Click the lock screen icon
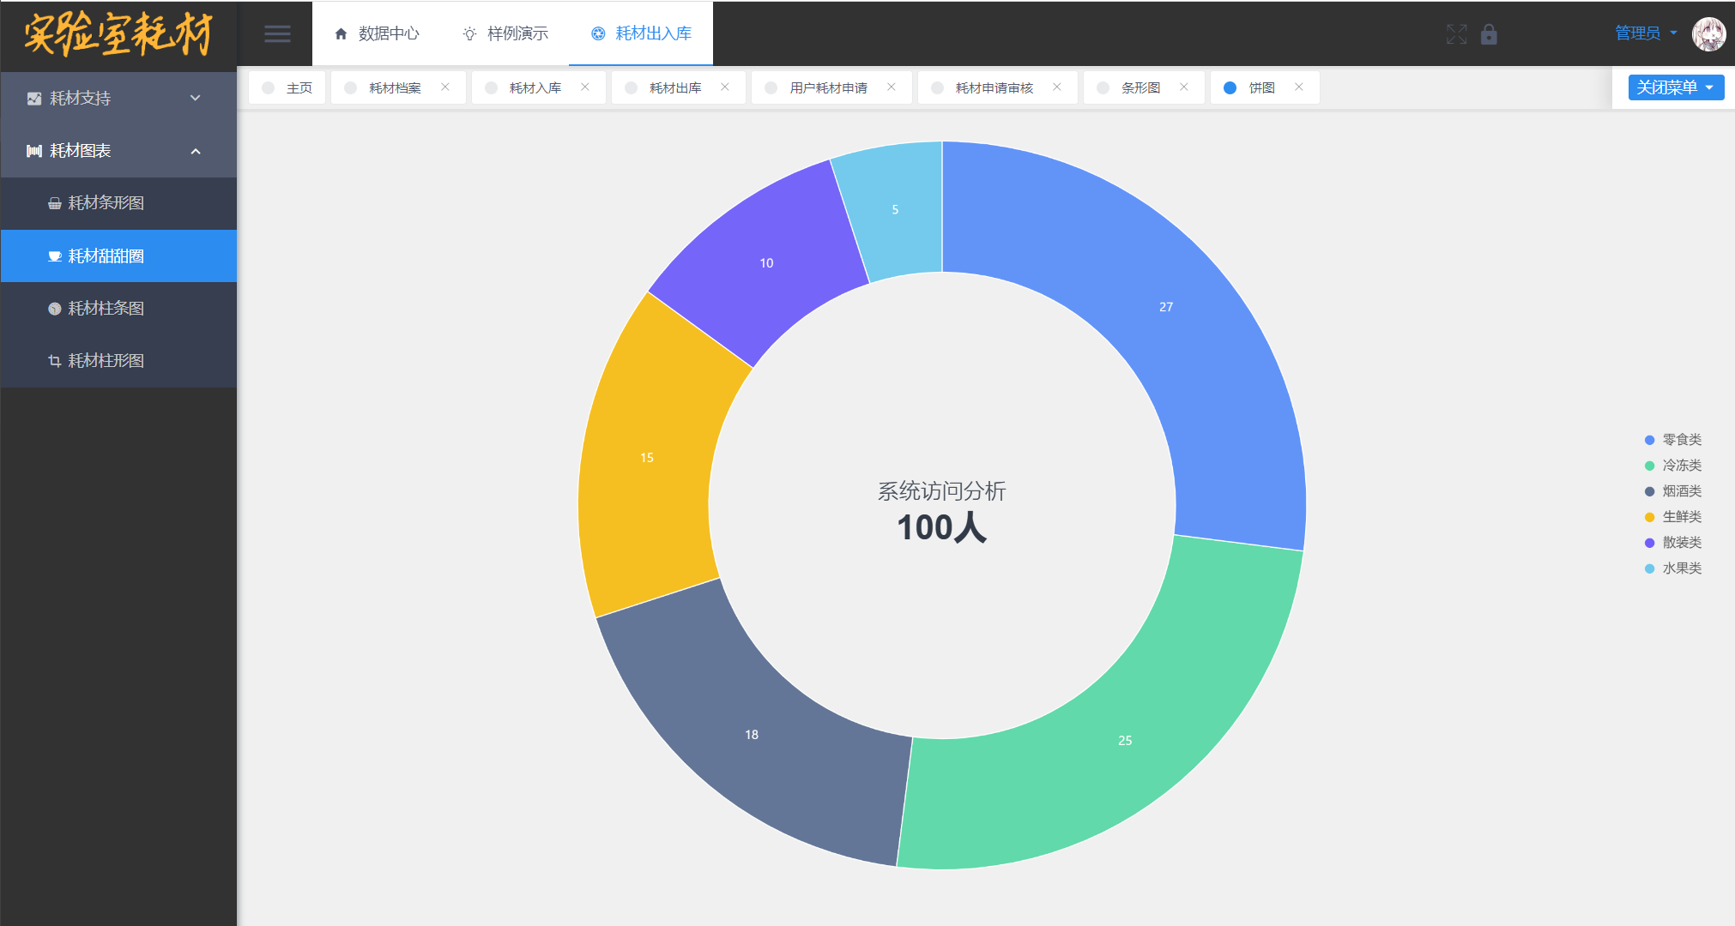The width and height of the screenshot is (1735, 926). 1489,34
